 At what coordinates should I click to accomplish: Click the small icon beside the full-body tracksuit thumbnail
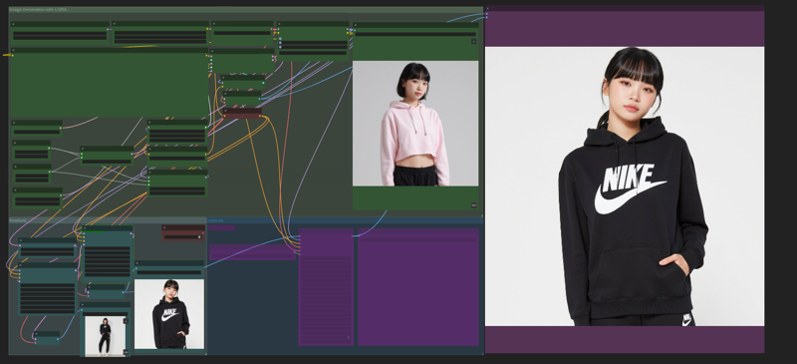pyautogui.click(x=126, y=321)
